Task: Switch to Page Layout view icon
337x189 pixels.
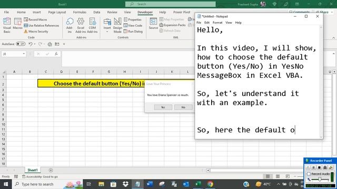Action: coord(277,176)
